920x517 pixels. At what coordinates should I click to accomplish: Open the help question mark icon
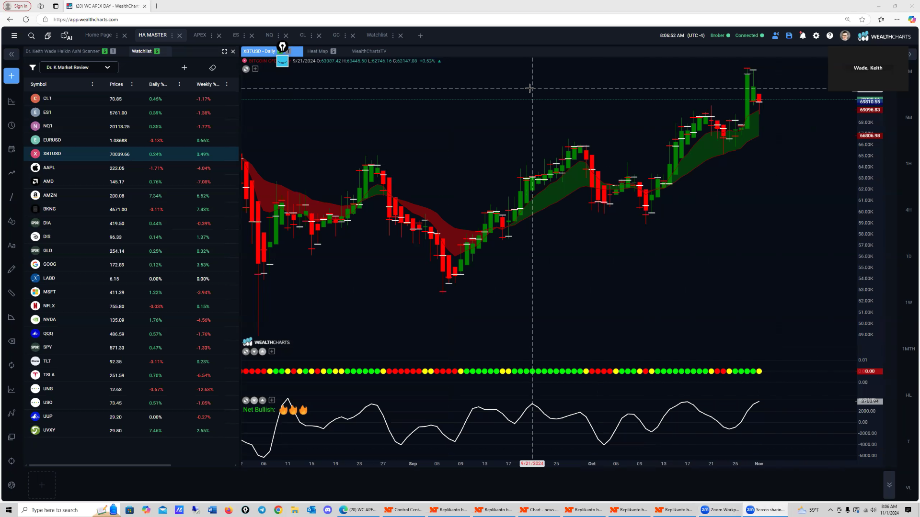point(830,35)
